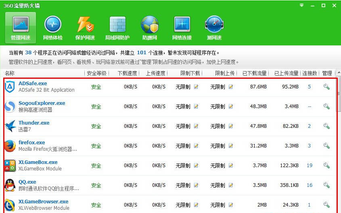Screen dimensions: 341x213
Task: Open the 局域网防护 LAN protection tool
Action: (x=117, y=28)
